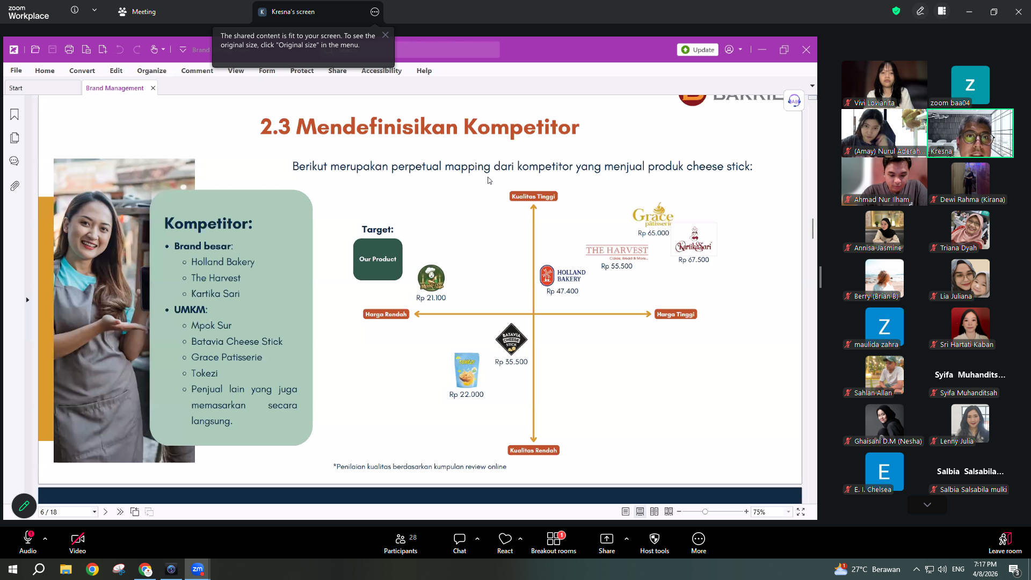
Task: Turn on the Video camera
Action: (77, 543)
